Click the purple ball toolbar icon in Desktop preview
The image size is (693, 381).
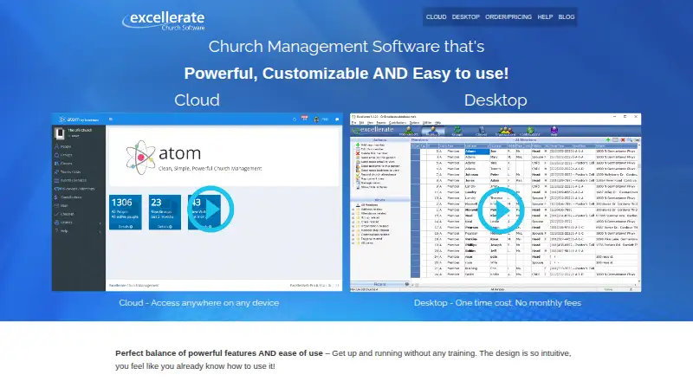[554, 130]
